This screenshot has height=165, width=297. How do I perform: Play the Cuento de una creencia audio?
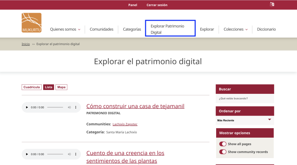tap(27, 154)
